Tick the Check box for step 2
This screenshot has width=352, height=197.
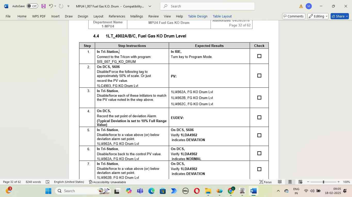coord(259,76)
